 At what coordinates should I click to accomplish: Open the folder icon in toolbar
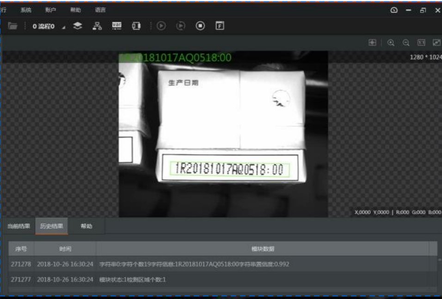(12, 26)
